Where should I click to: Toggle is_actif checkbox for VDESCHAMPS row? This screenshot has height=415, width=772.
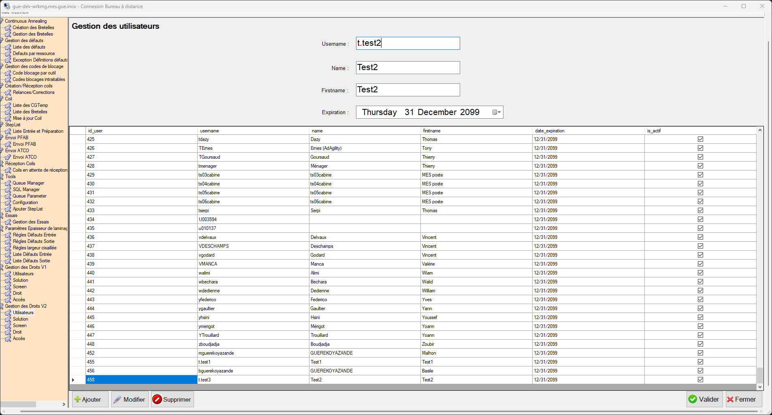[700, 246]
